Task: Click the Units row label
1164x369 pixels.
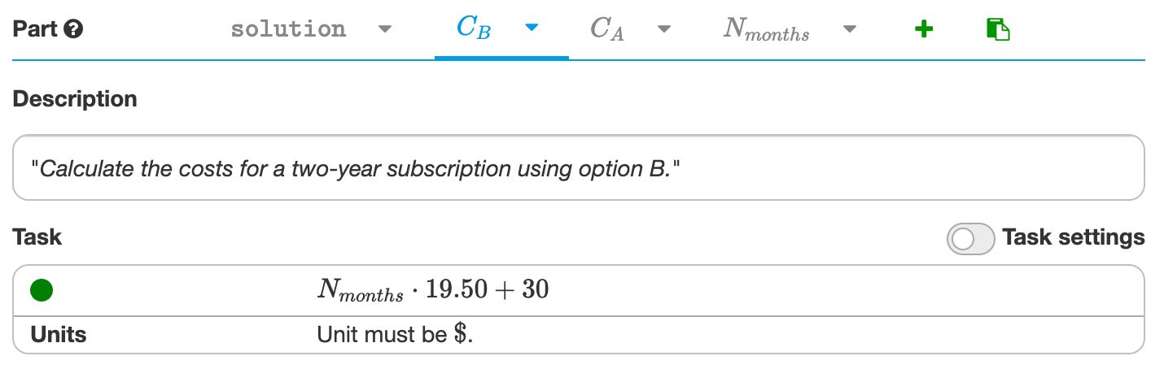Action: pos(59,335)
